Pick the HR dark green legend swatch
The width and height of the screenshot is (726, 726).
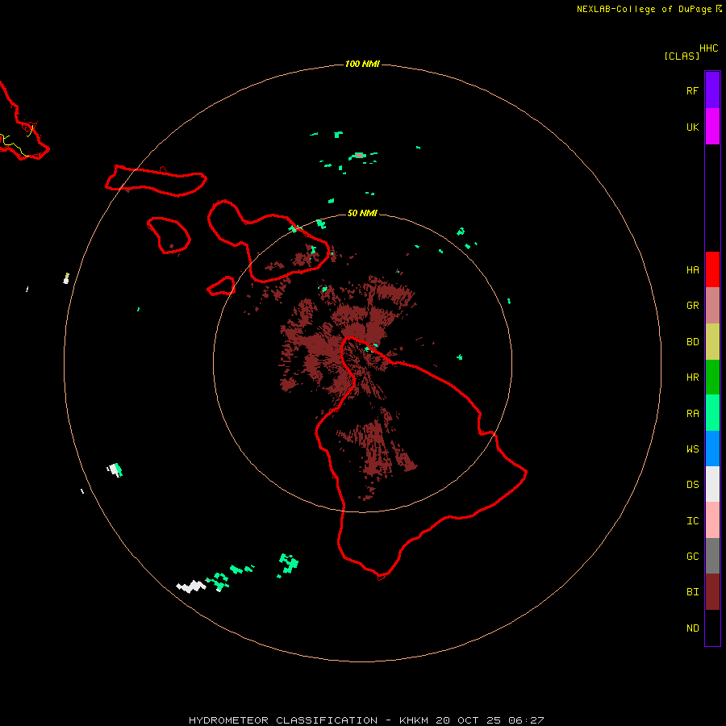(x=712, y=377)
